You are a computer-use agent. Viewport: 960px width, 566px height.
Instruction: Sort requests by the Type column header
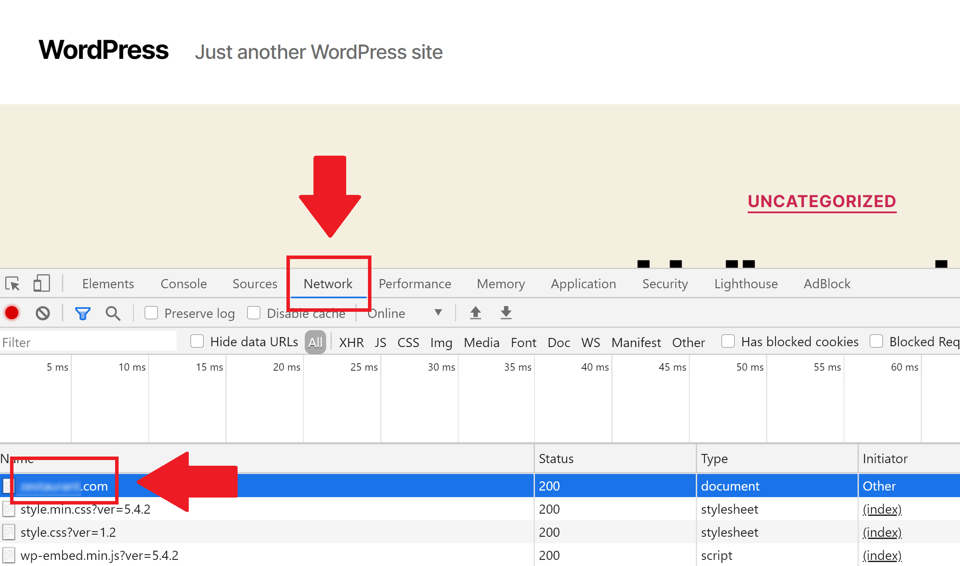click(714, 459)
